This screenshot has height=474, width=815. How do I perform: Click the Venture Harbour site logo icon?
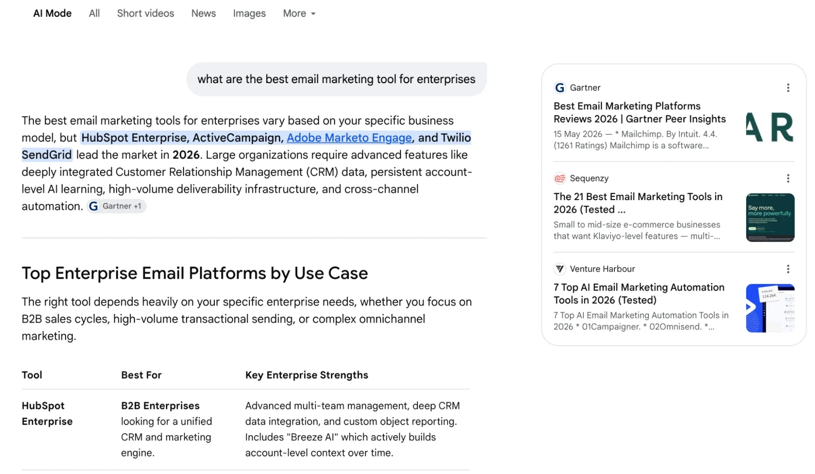coord(560,269)
